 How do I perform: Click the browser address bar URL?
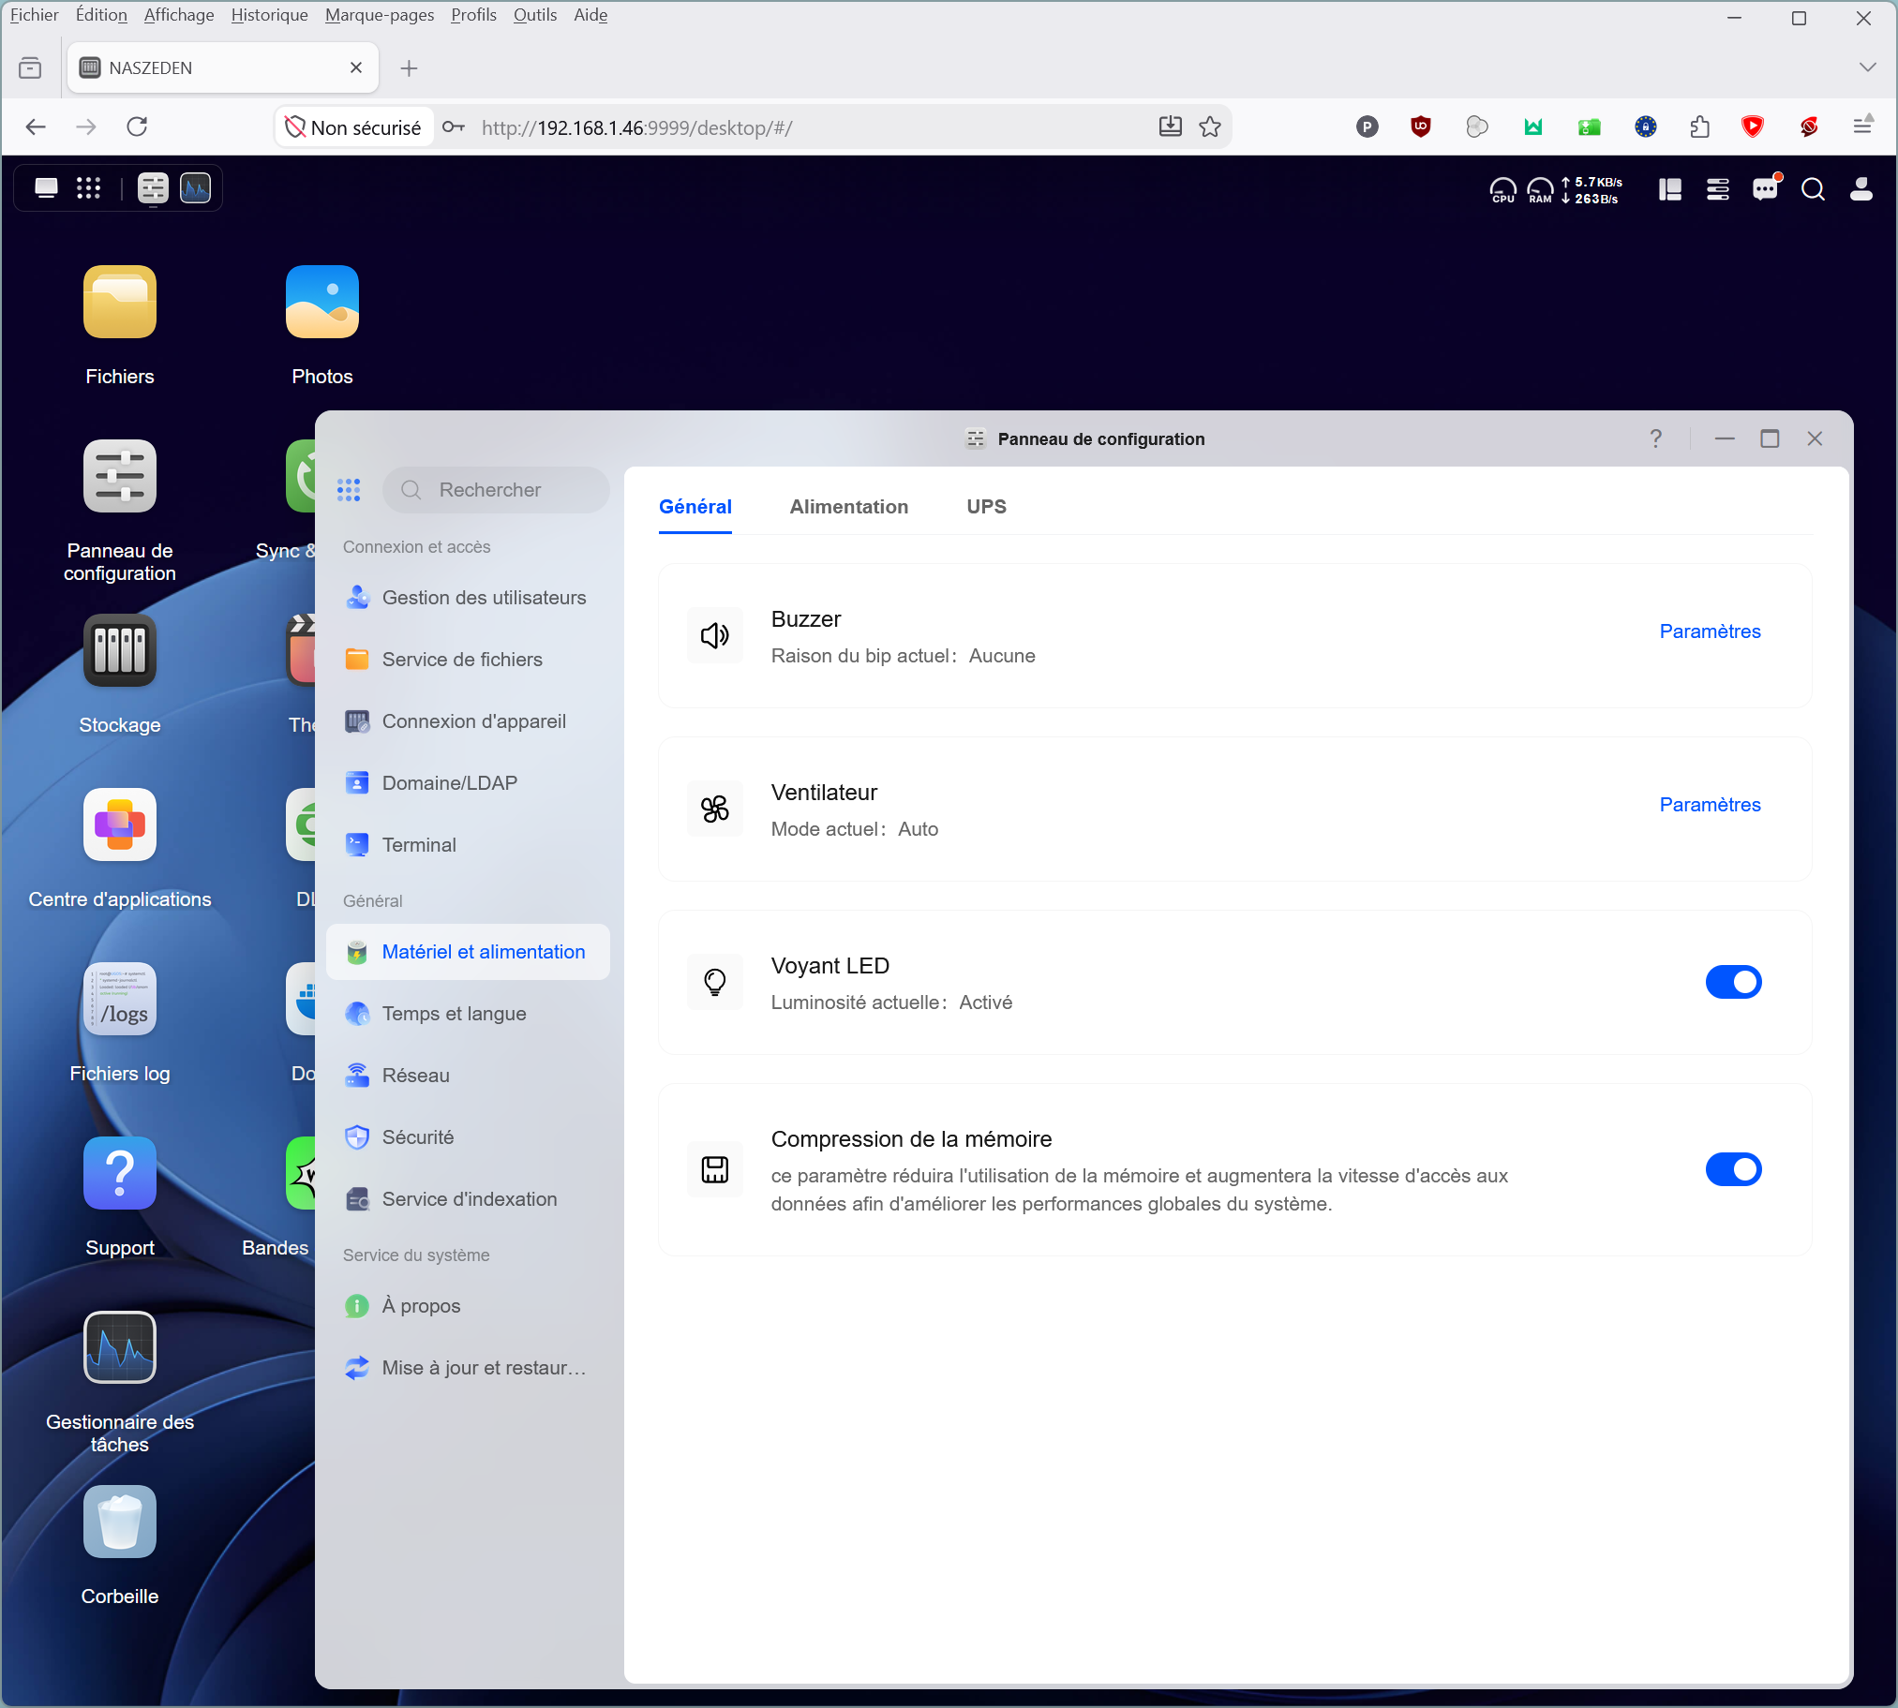[636, 127]
